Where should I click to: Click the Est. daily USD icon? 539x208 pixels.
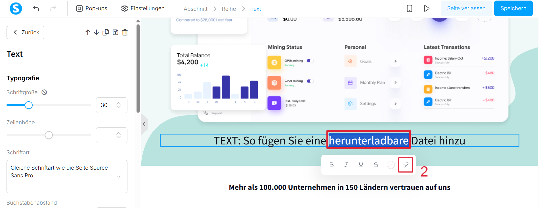pos(274,103)
